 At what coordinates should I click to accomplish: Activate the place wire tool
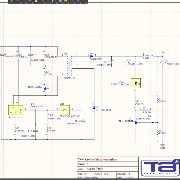coord(42,1)
